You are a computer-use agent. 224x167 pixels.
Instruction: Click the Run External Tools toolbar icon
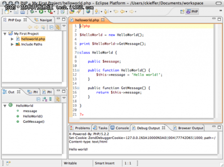click(50, 12)
